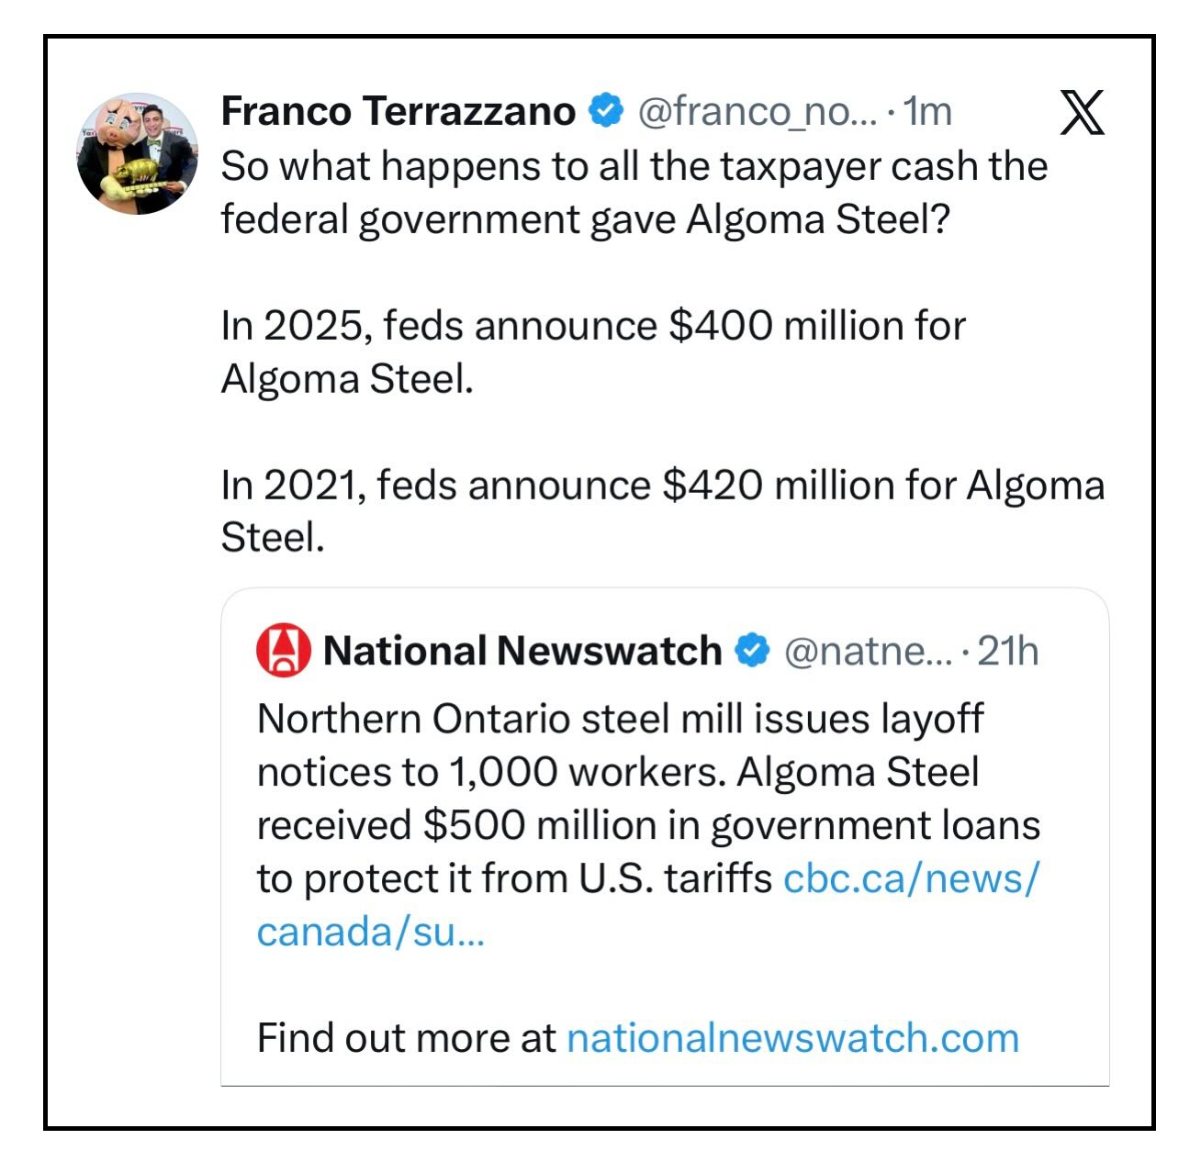Click National Newswatch's blue verified checkmark

753,651
